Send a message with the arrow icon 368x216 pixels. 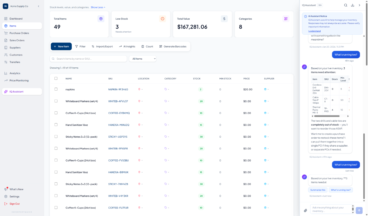tap(359, 210)
